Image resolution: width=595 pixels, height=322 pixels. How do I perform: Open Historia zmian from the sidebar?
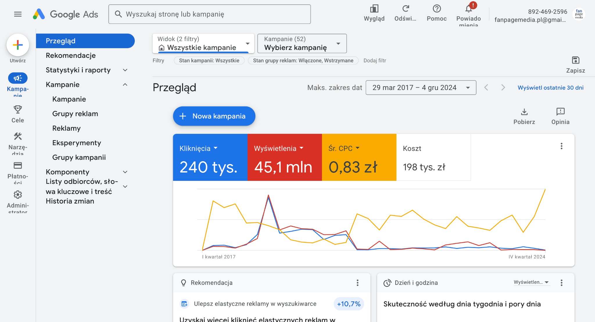pos(70,201)
